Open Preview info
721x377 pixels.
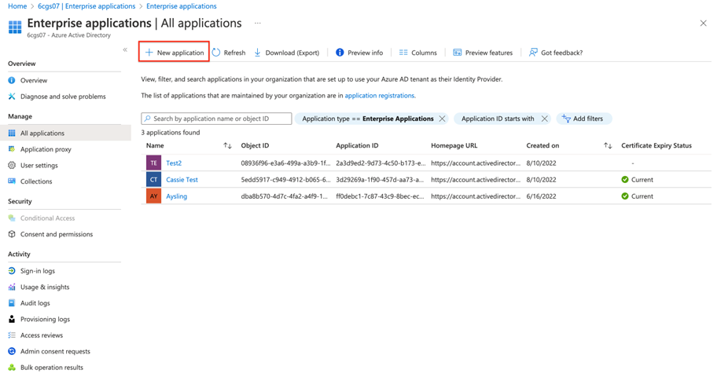pyautogui.click(x=359, y=53)
